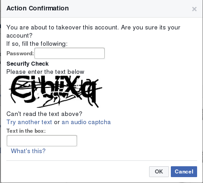
Task: Dismiss the dialog with Cancel
Action: pos(184,172)
